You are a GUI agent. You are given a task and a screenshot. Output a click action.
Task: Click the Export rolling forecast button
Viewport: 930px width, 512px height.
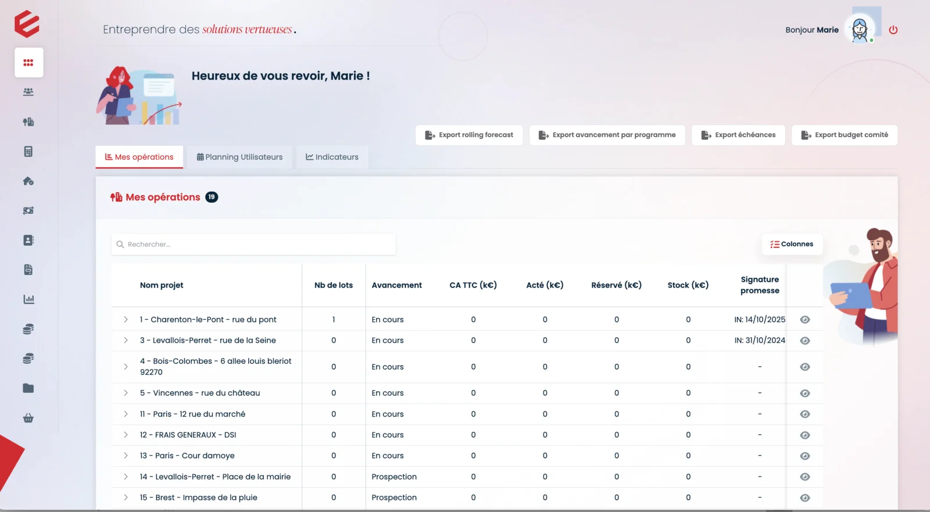(x=469, y=135)
